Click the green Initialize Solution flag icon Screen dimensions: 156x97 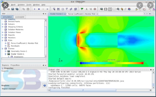pos(82,9)
